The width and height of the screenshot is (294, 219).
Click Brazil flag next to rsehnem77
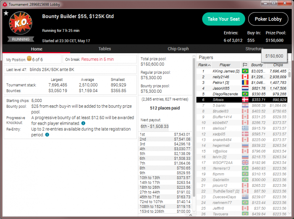click(x=245, y=203)
